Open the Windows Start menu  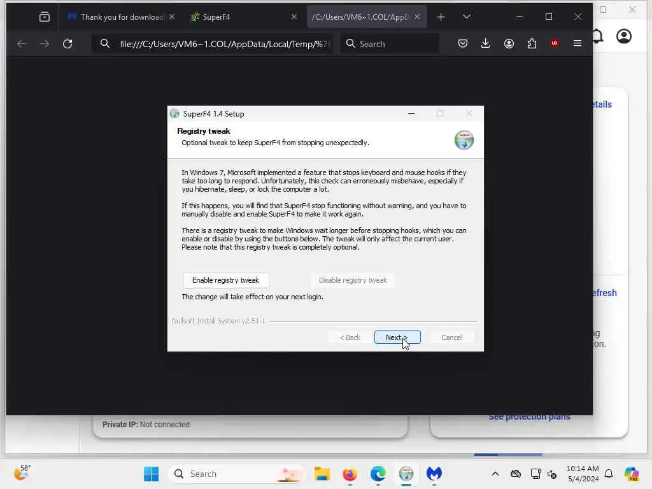point(151,474)
